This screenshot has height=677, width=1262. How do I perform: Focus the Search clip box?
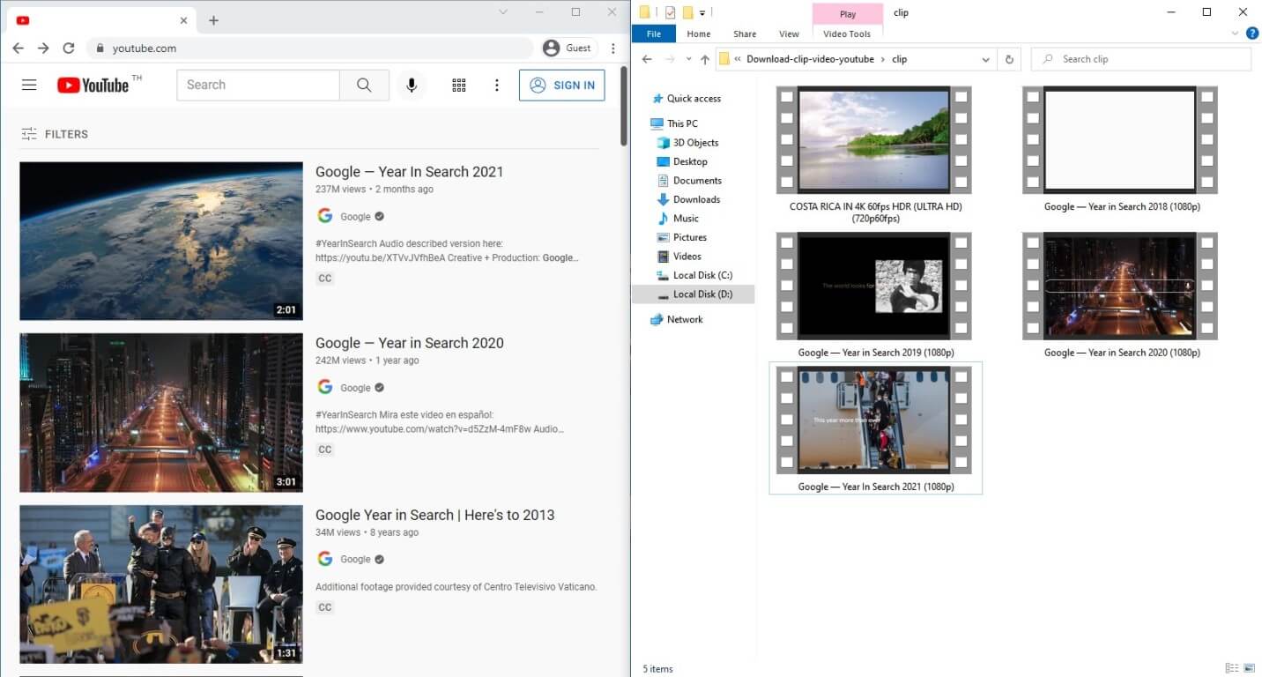tap(1141, 59)
